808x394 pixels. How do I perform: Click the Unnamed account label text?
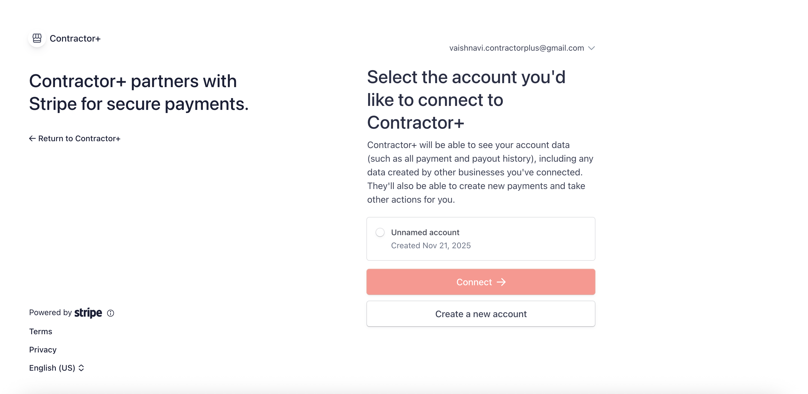[425, 232]
